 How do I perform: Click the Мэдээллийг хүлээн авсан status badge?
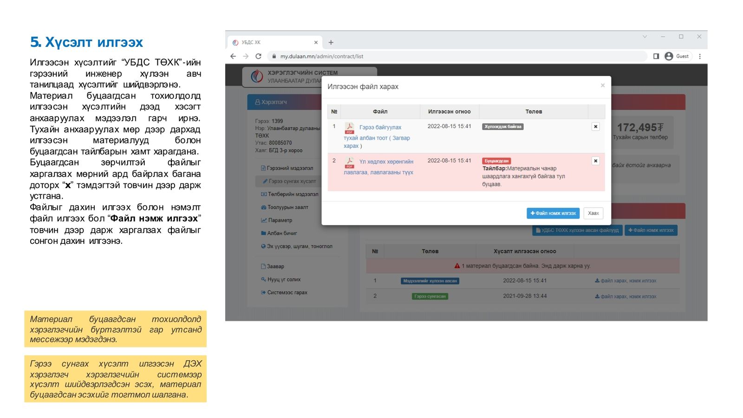tap(430, 281)
